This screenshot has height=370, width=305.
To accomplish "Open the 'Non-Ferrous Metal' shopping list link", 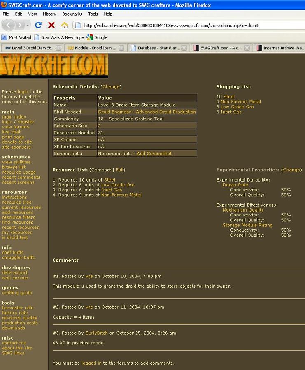I will click(x=241, y=102).
